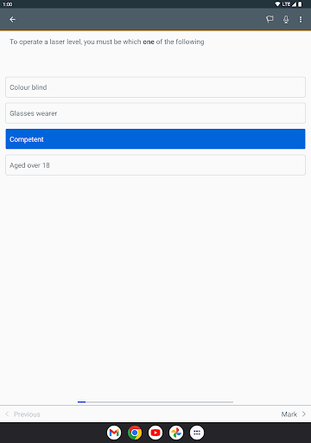Tap the left chevron beside Previous
Image resolution: width=311 pixels, height=443 pixels.
pyautogui.click(x=7, y=414)
